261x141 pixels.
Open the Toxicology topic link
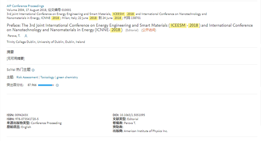tap(47, 77)
